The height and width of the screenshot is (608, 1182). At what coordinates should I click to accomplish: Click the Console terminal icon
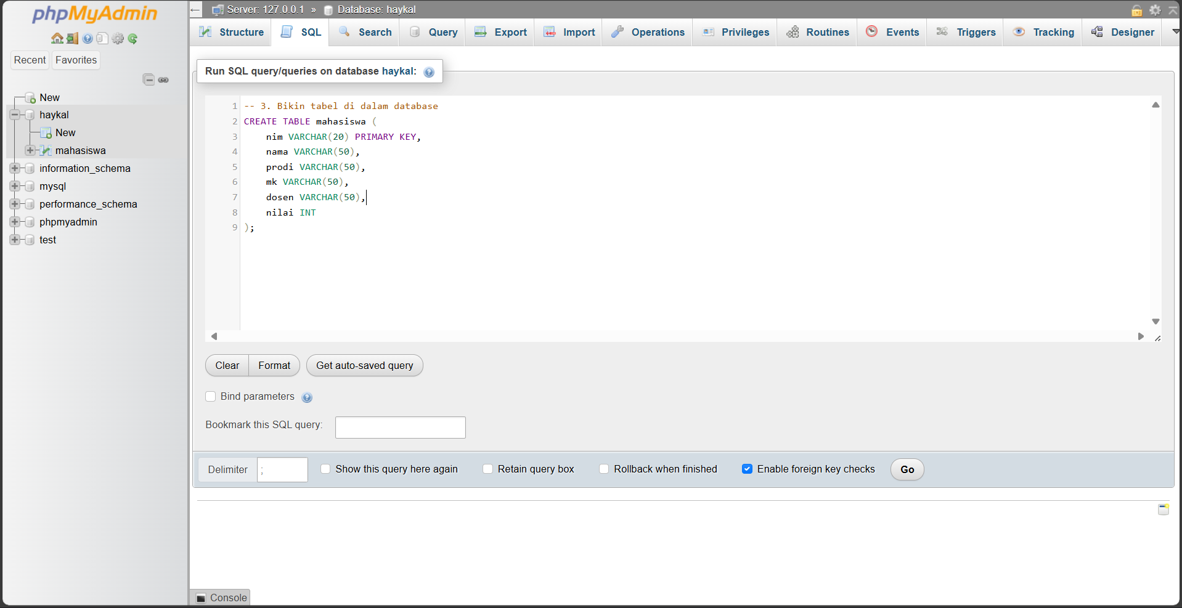(201, 598)
